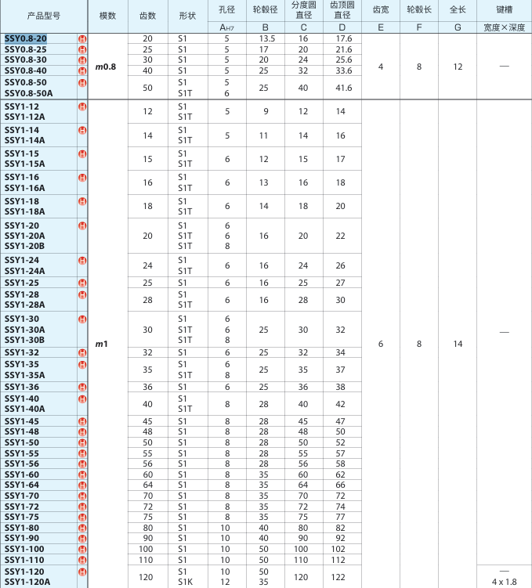This screenshot has width=532, height=588.
Task: Click the red icon beside SSY1-100
Action: [x=82, y=549]
